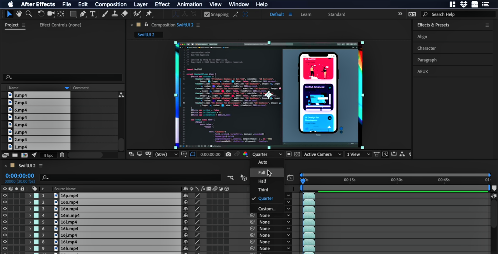The width and height of the screenshot is (498, 254).
Task: Delete selected item with trash icon
Action: (62, 155)
